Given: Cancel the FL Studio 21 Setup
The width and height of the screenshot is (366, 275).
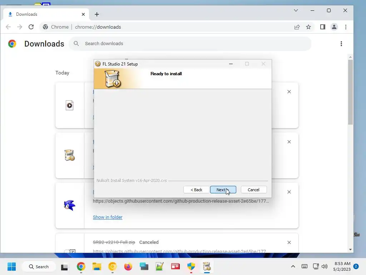Looking at the screenshot, I should (x=253, y=190).
